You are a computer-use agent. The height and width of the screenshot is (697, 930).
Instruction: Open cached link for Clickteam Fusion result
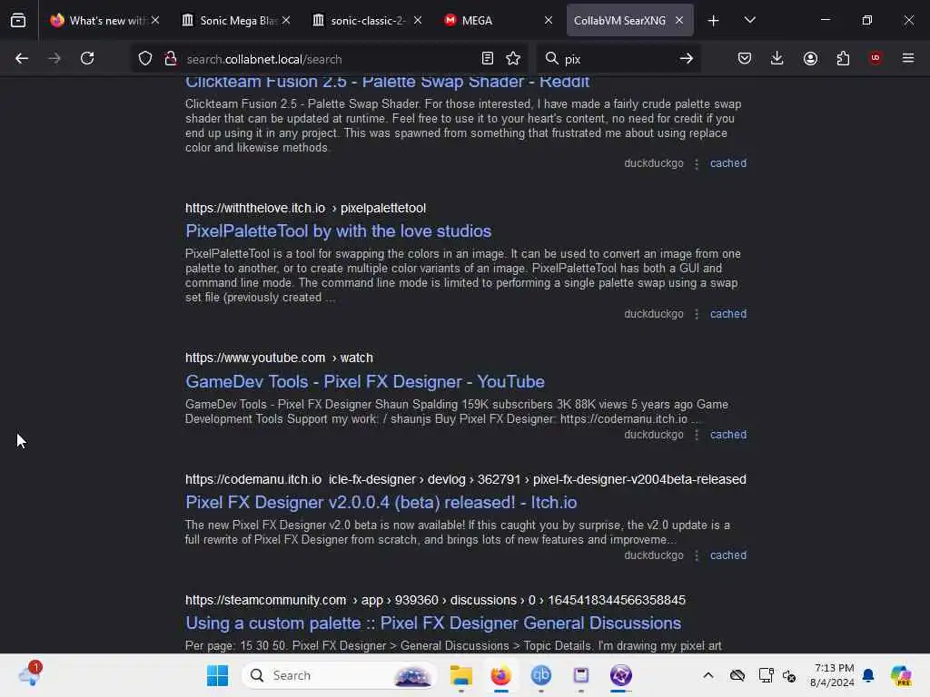click(728, 163)
